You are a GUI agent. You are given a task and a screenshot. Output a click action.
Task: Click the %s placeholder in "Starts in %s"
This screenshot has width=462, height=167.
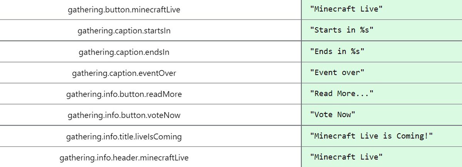tap(365, 31)
